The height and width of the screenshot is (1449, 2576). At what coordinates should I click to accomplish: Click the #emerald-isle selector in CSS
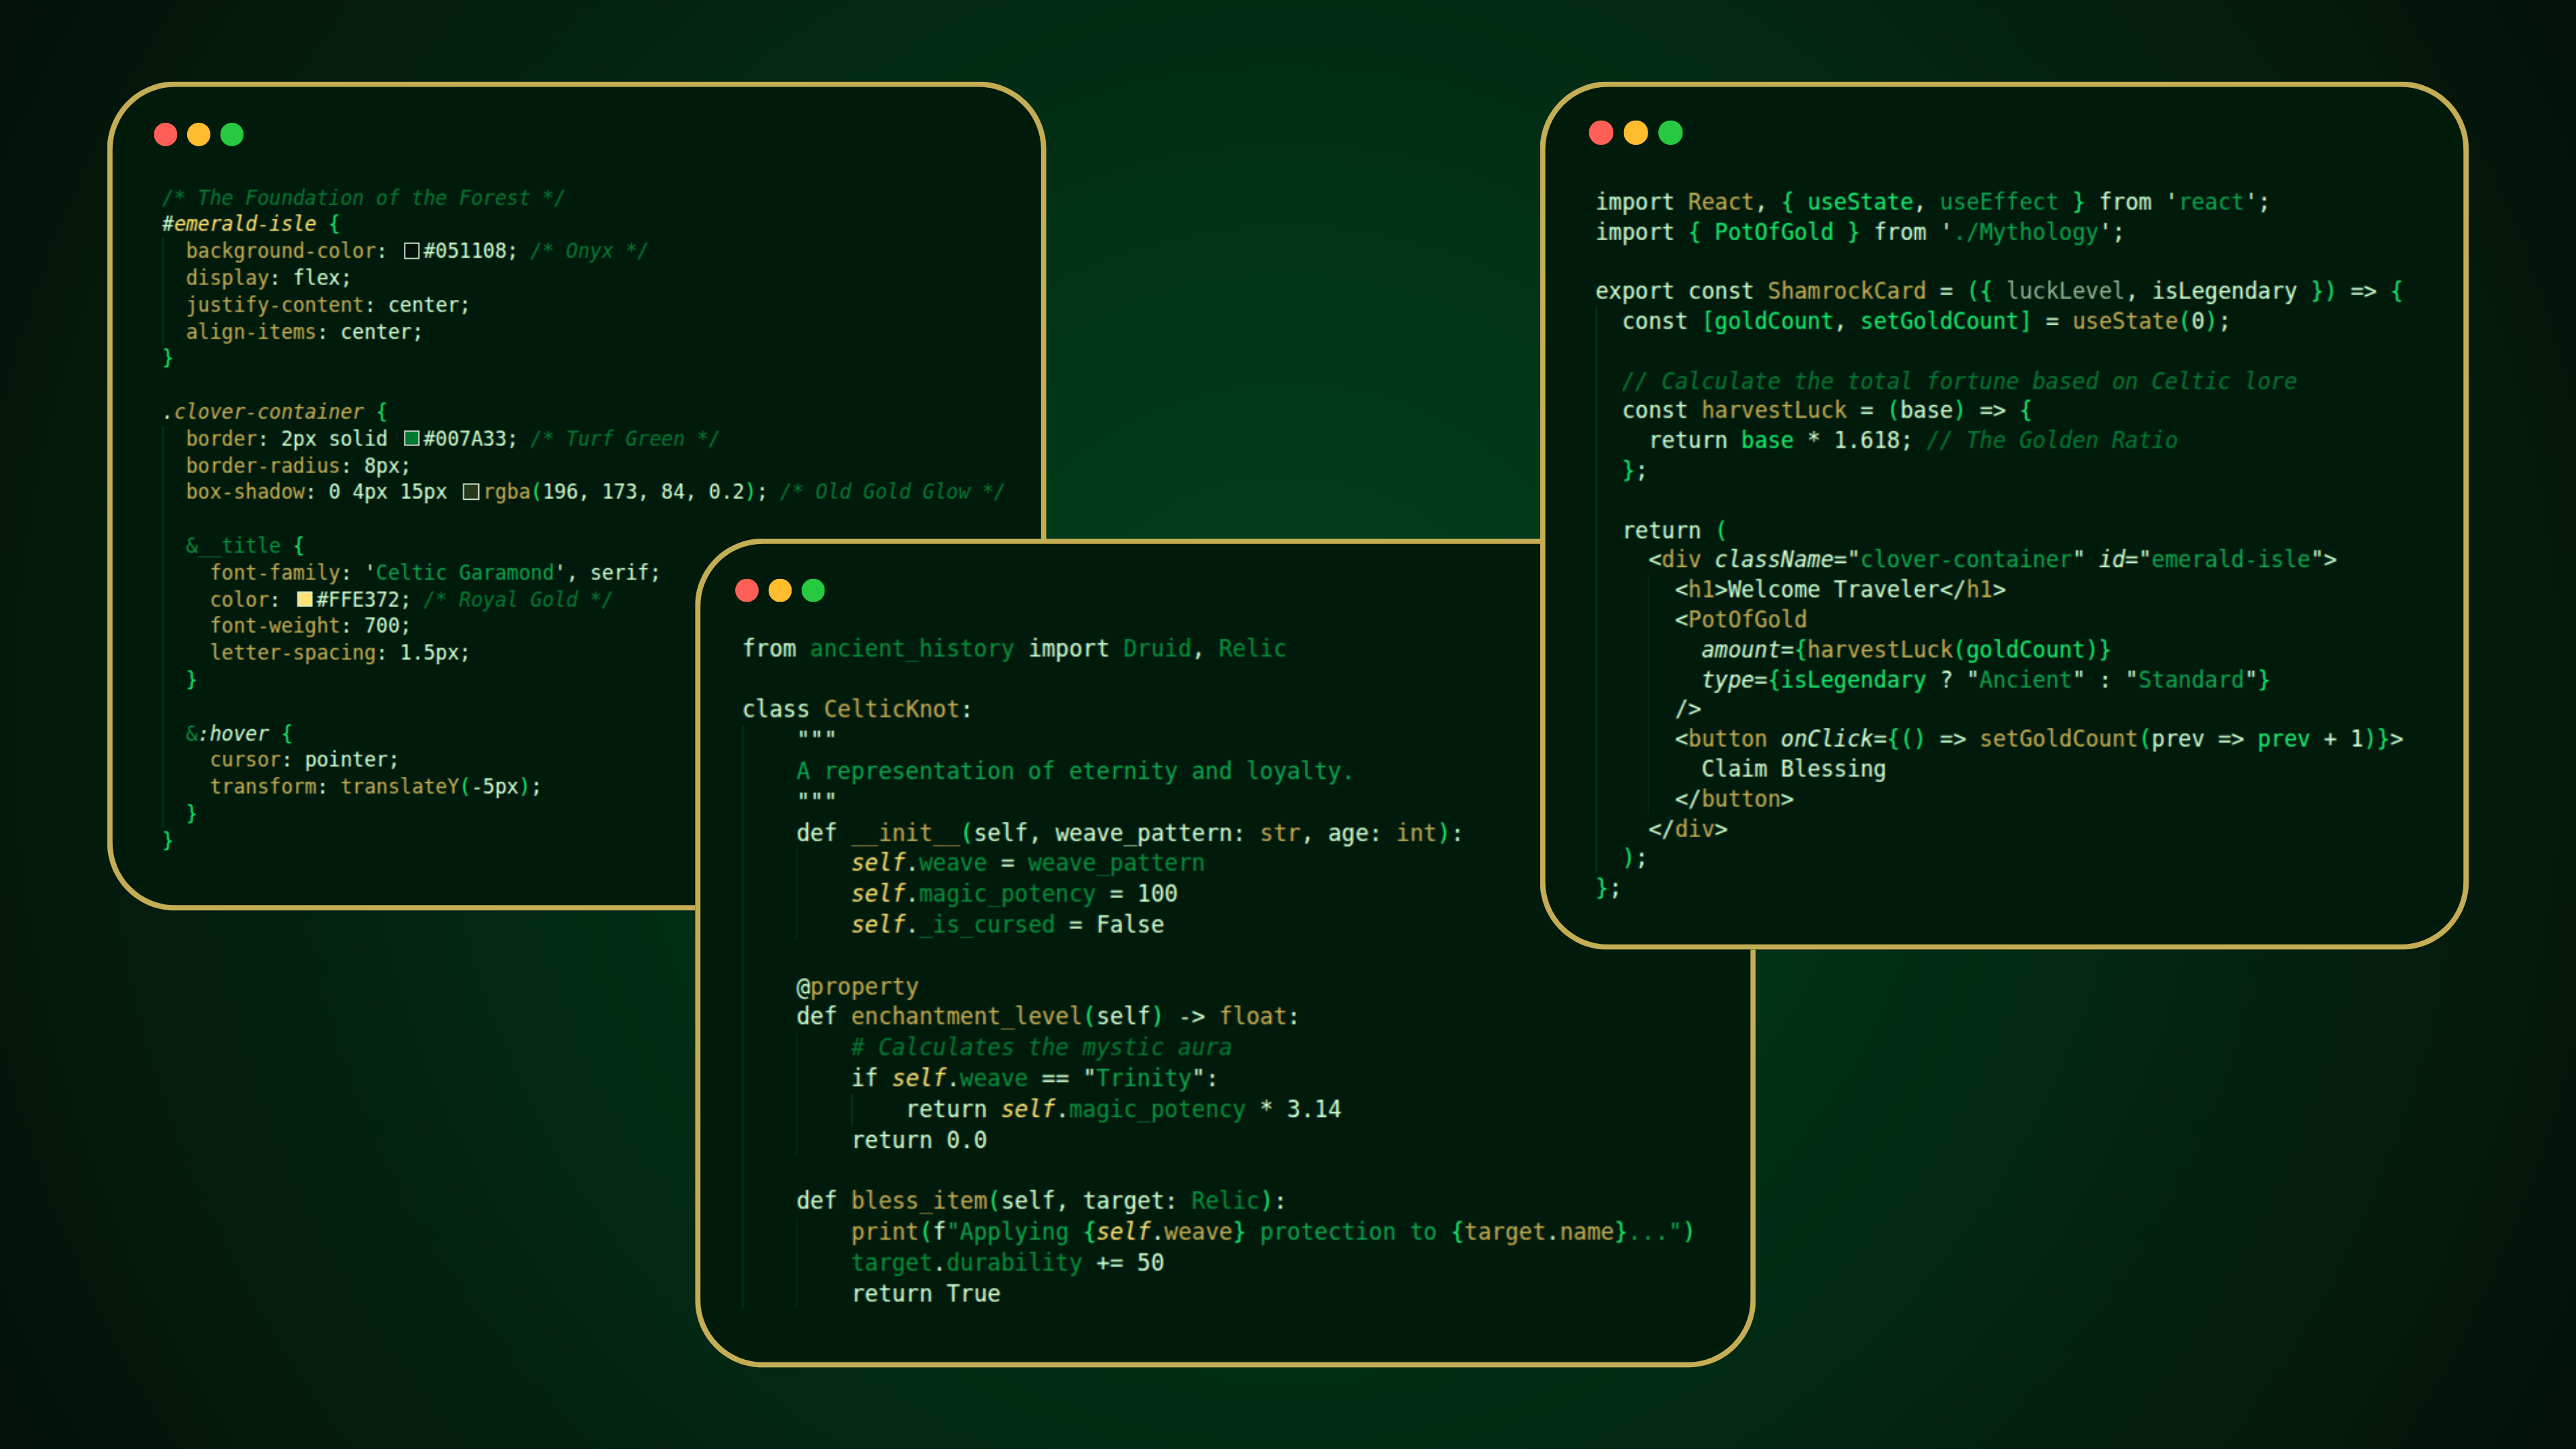(239, 224)
